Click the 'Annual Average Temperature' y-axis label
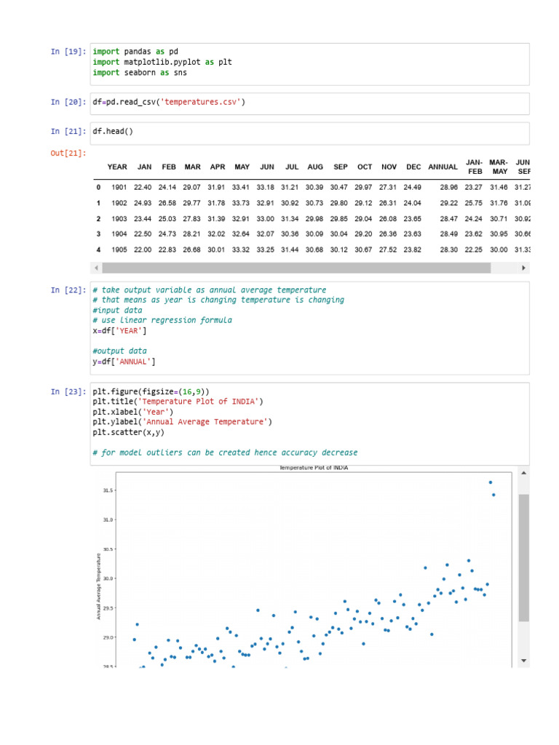 99,586
